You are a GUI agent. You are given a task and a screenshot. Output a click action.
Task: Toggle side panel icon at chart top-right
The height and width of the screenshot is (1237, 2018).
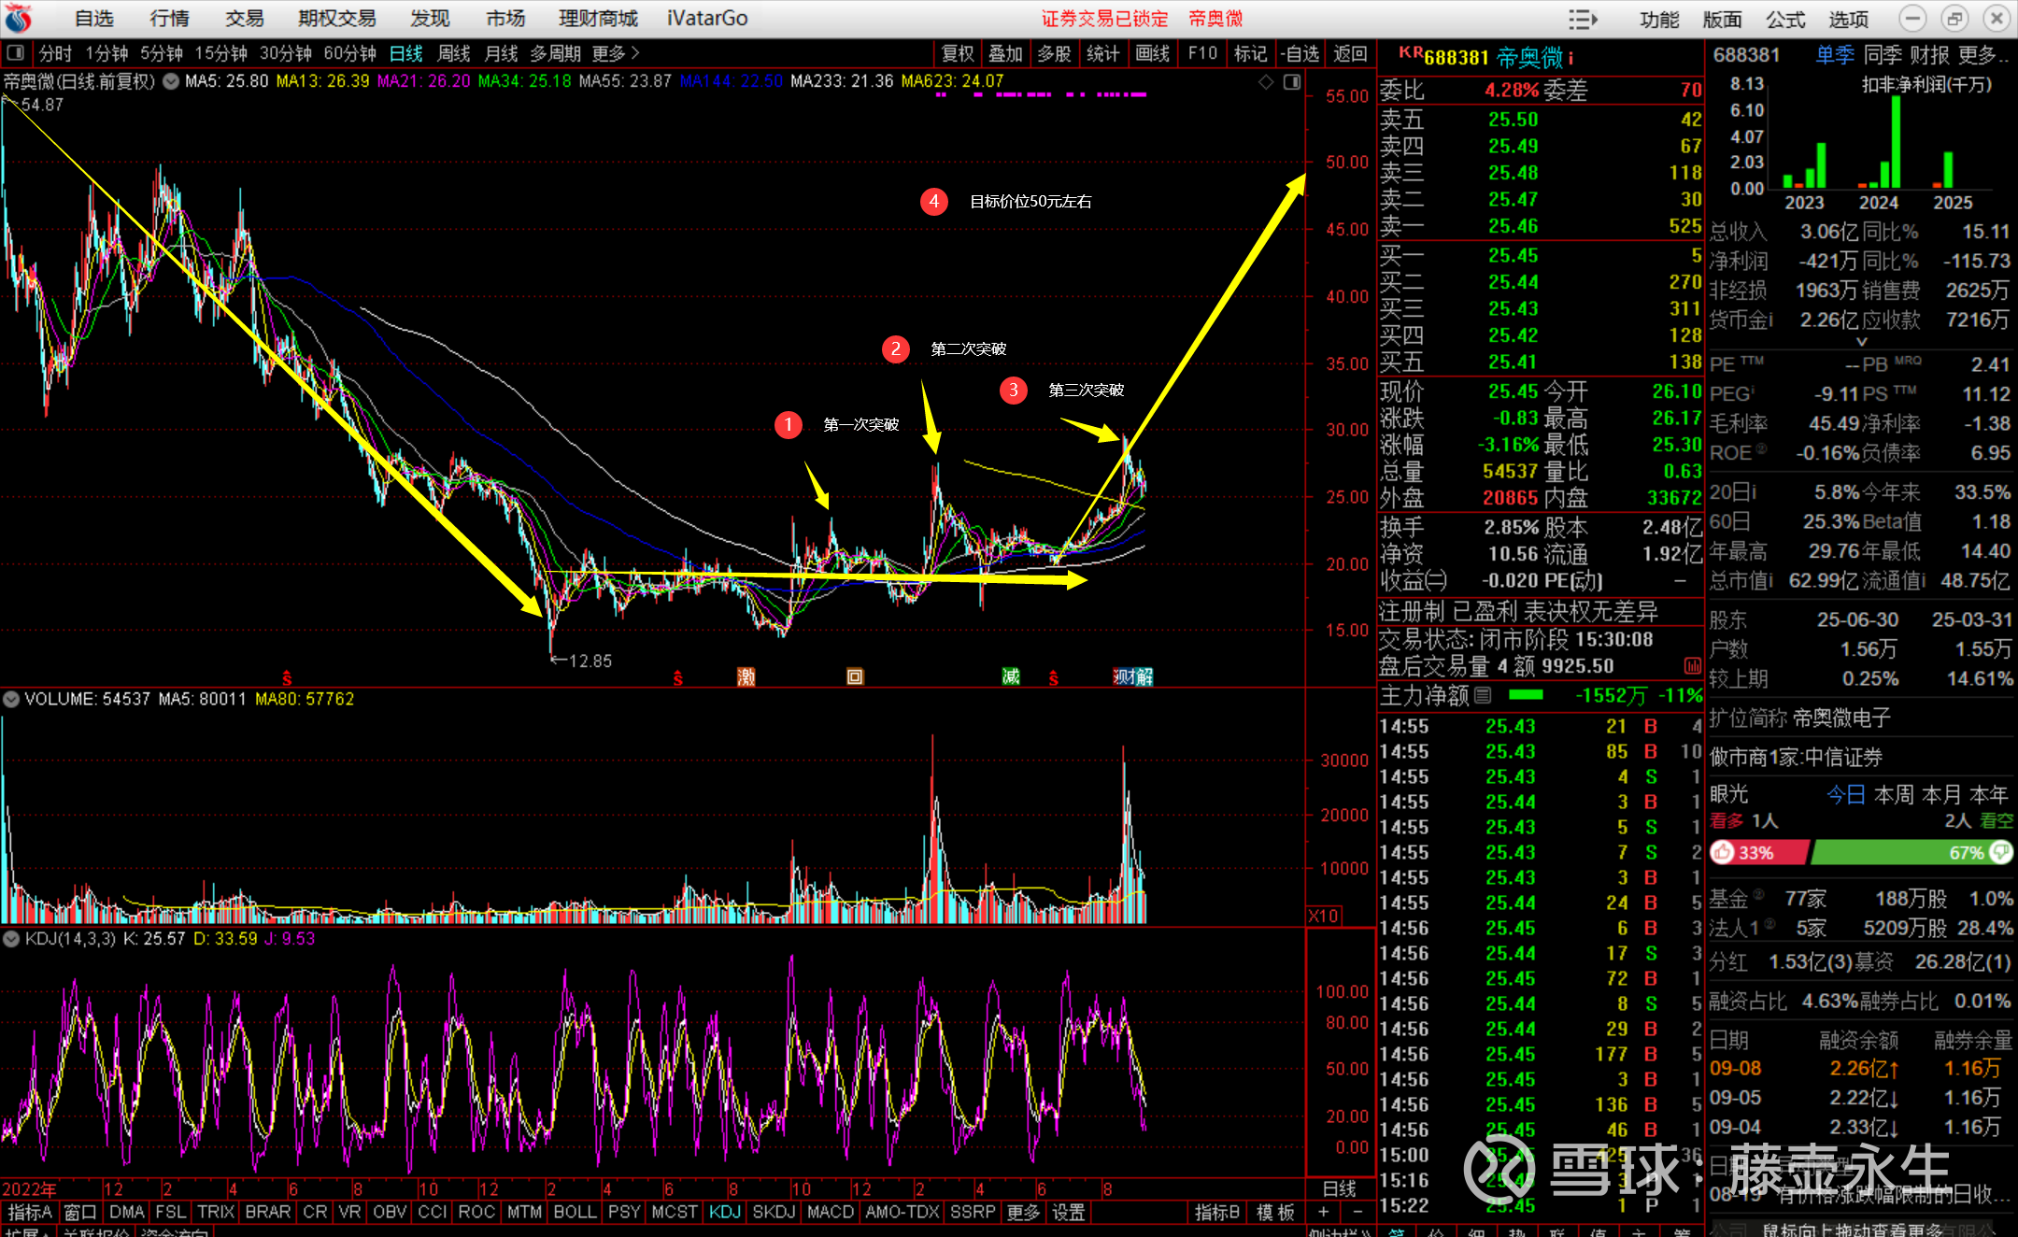(x=1292, y=82)
